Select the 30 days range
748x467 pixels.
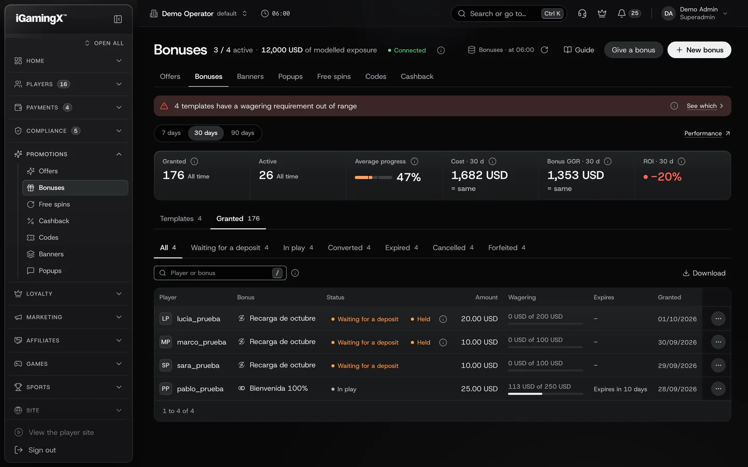206,133
